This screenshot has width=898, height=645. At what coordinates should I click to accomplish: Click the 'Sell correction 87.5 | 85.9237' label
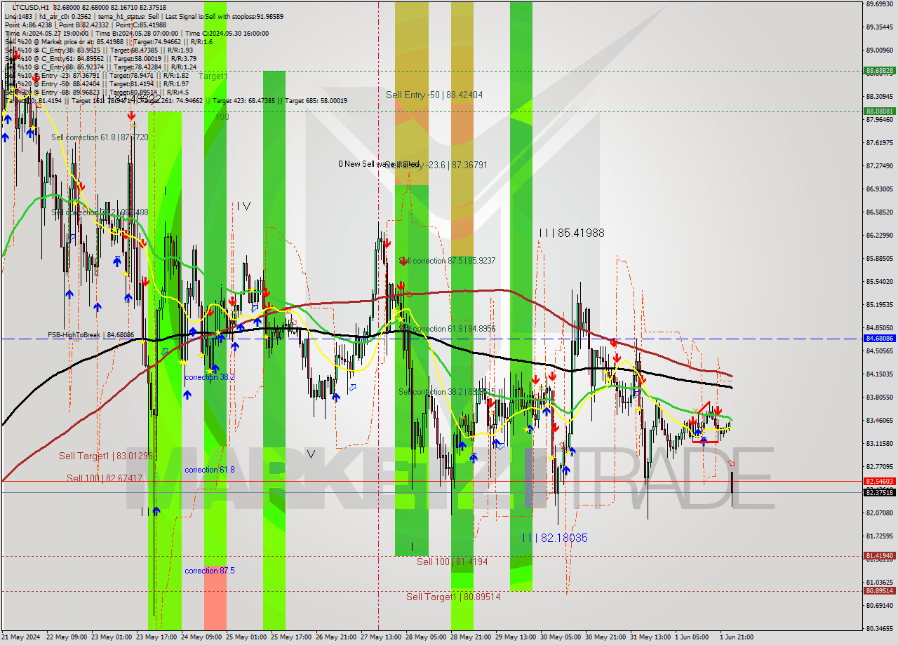(447, 261)
